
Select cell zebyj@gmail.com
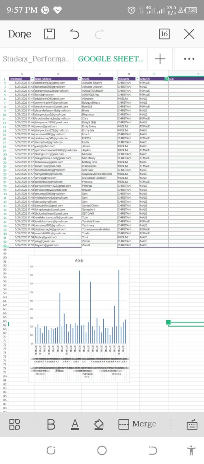click(x=58, y=241)
